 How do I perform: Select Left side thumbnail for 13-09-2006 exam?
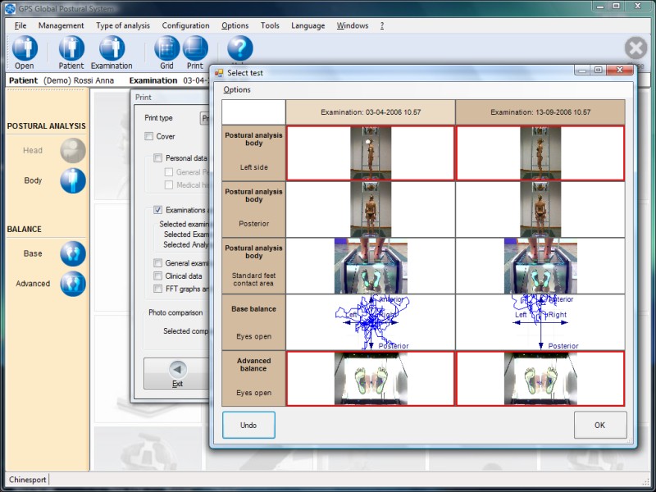point(540,153)
